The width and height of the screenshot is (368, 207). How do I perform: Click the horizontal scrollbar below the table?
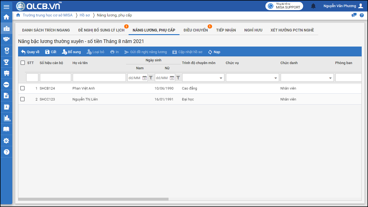[x=93, y=199]
